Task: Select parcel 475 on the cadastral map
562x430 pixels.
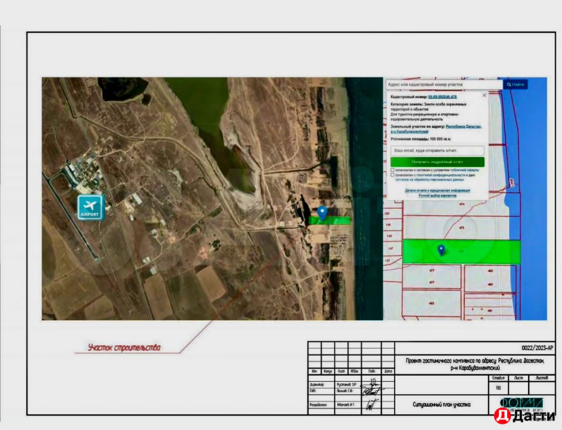Action: tap(462, 228)
